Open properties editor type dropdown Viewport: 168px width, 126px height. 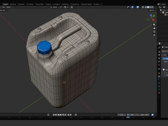(x=160, y=43)
